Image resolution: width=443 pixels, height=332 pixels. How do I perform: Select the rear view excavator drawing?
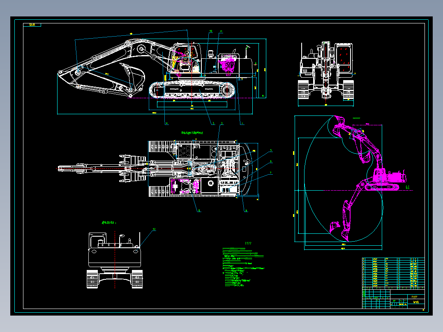coord(115,260)
